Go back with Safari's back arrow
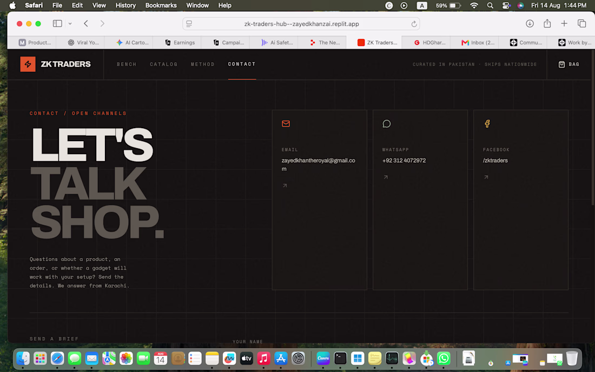Screen dimensions: 595x372 (86, 23)
